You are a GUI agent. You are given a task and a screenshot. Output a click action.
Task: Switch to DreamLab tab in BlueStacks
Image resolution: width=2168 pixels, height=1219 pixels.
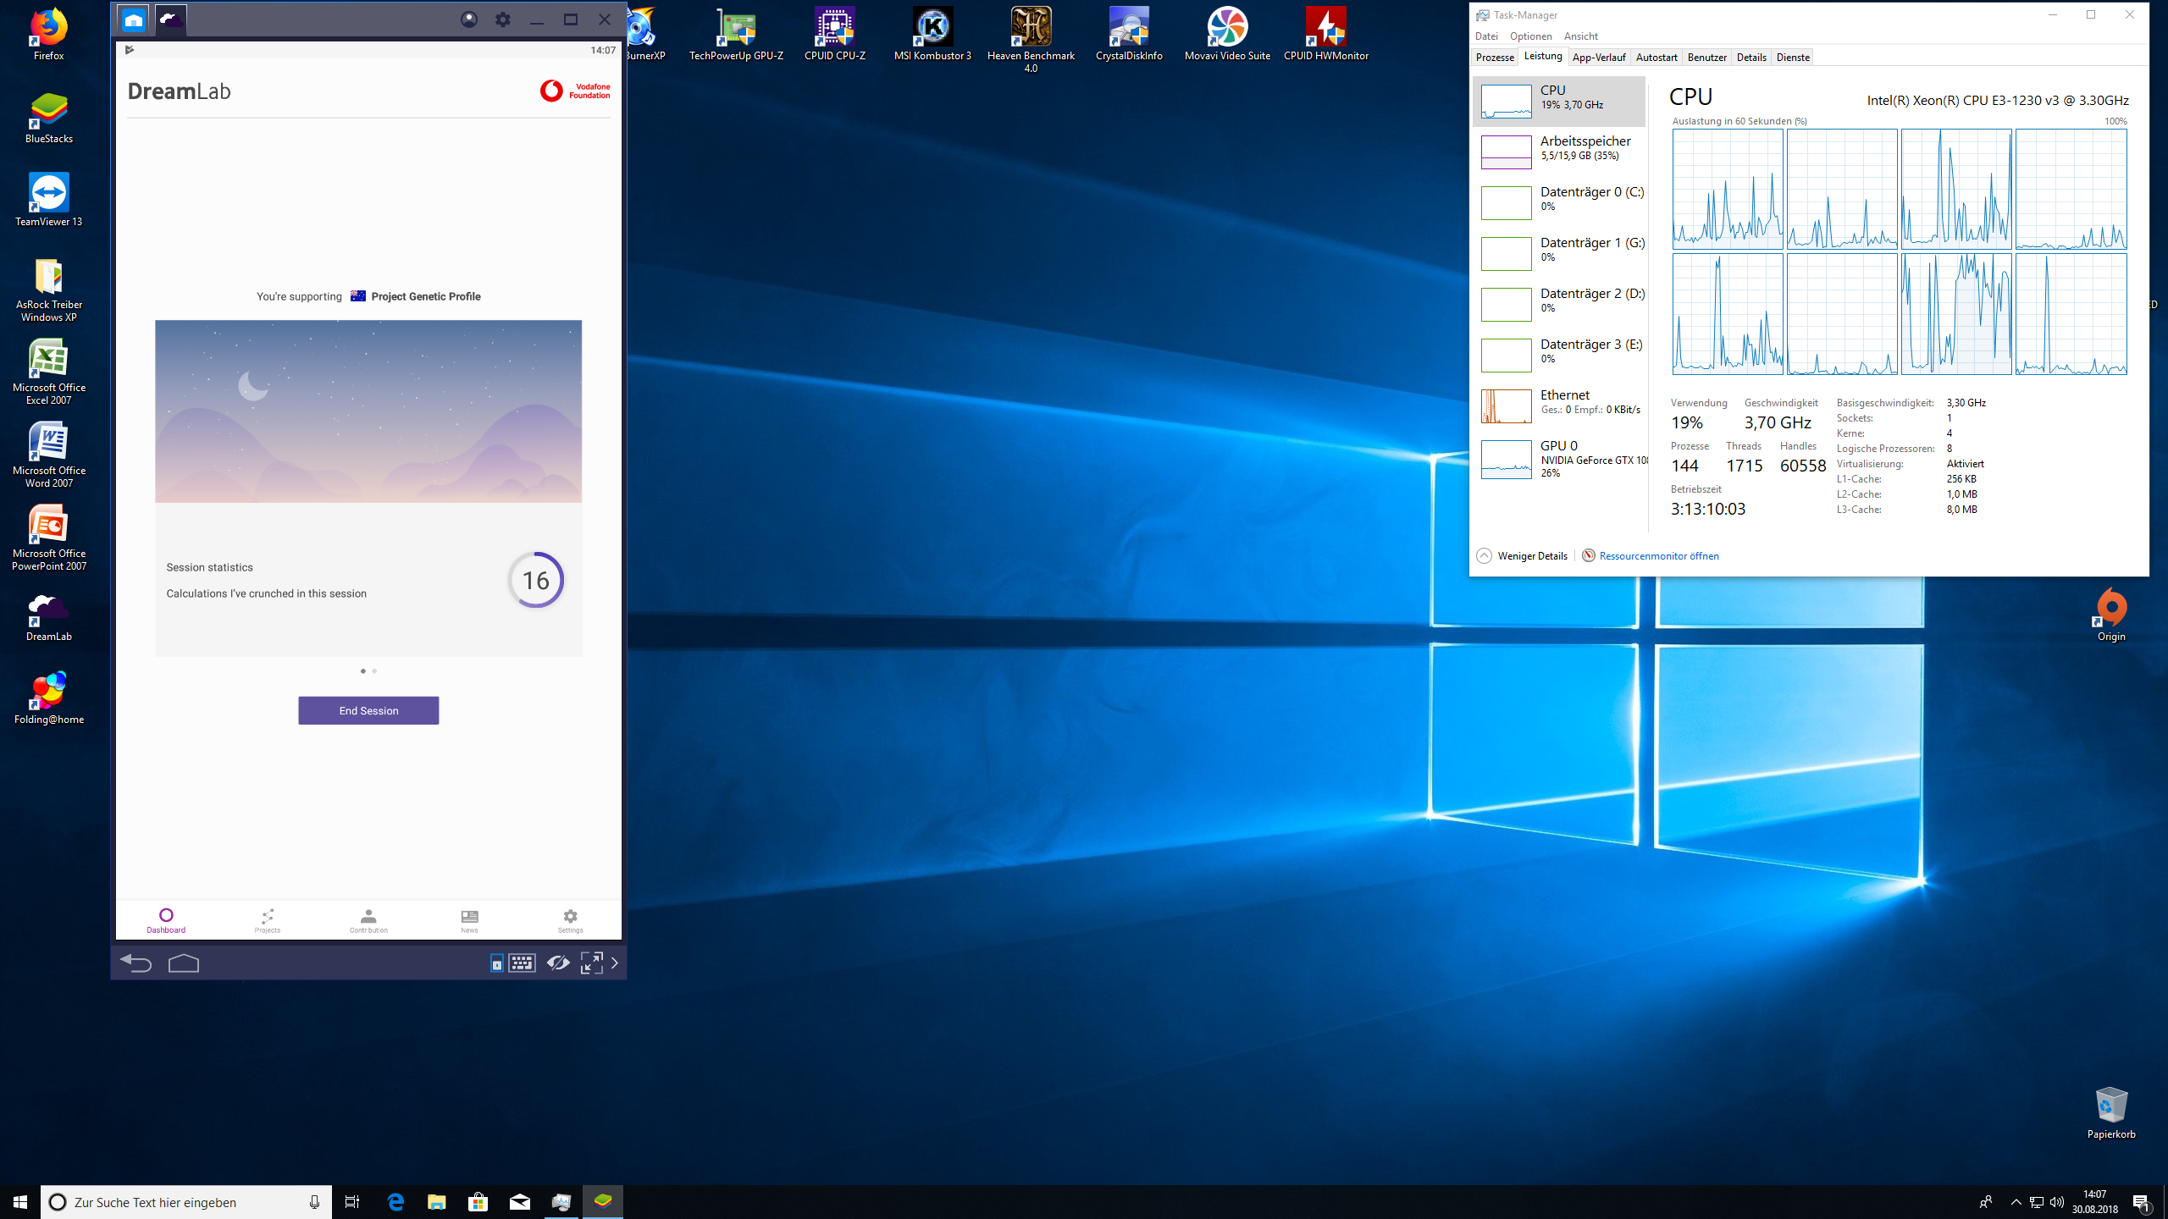[171, 19]
